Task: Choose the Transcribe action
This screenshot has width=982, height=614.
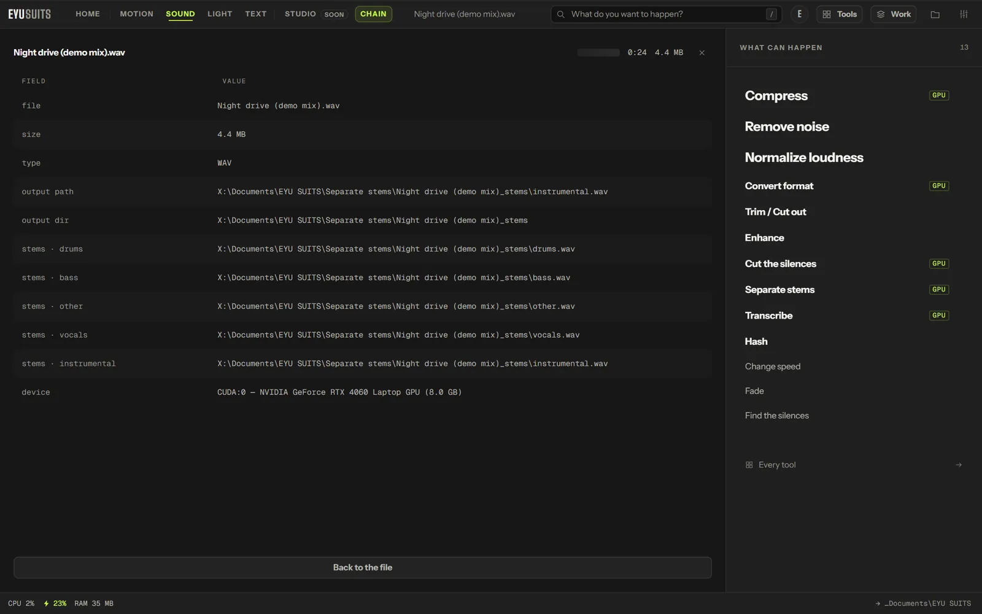Action: pyautogui.click(x=768, y=316)
